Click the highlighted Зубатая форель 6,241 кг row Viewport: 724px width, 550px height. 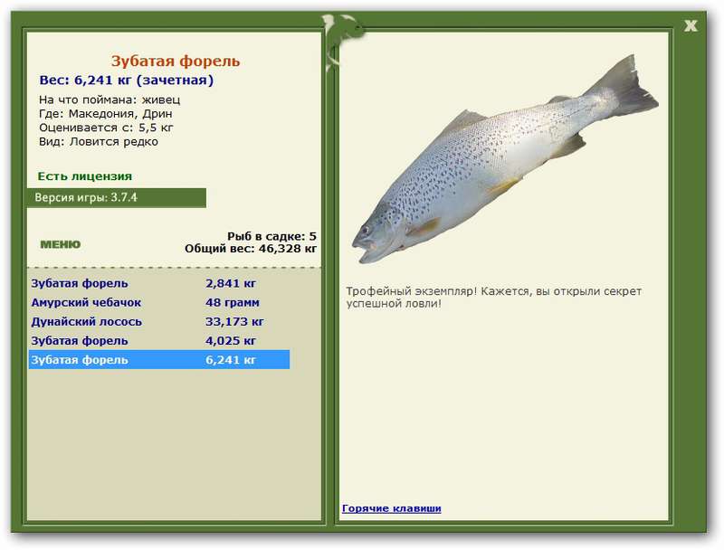159,360
